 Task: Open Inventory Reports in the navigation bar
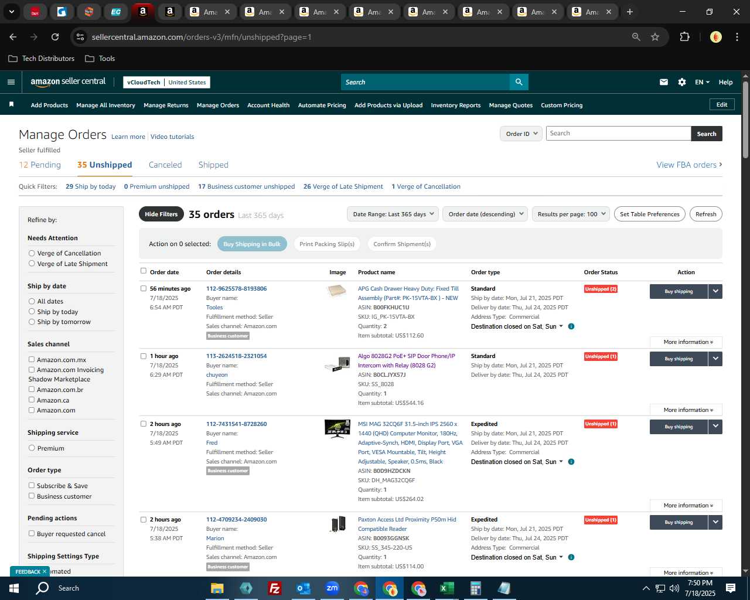(456, 105)
